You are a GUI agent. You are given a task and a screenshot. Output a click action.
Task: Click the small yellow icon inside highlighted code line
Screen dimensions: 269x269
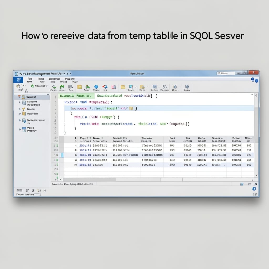131,108
